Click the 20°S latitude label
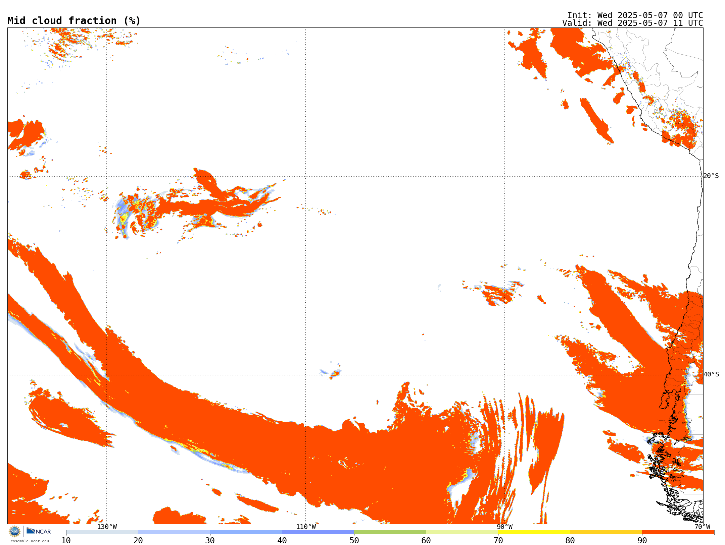The height and width of the screenshot is (545, 725). click(x=711, y=176)
